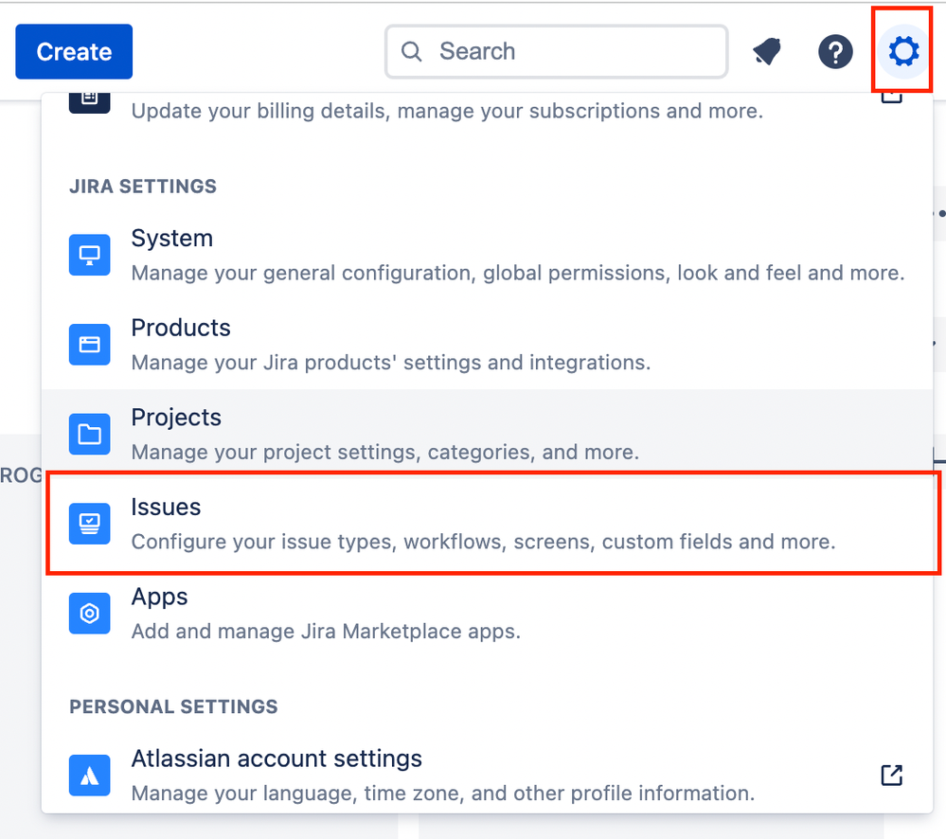This screenshot has width=946, height=839.
Task: Click the Issues checklist icon
Action: point(89,524)
